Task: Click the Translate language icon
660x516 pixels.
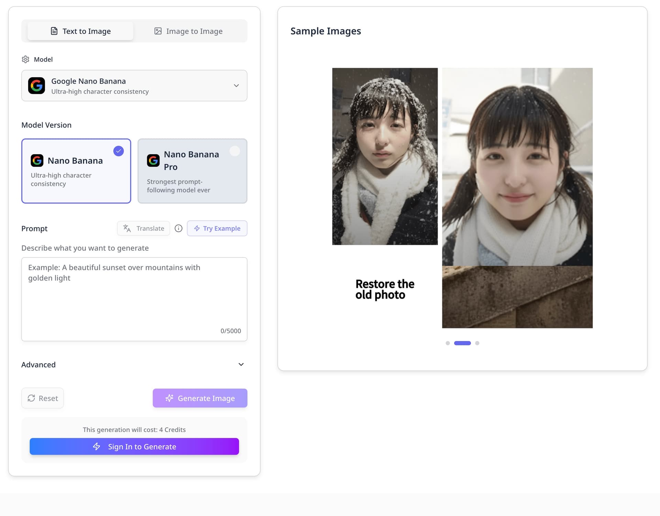Action: (x=126, y=228)
